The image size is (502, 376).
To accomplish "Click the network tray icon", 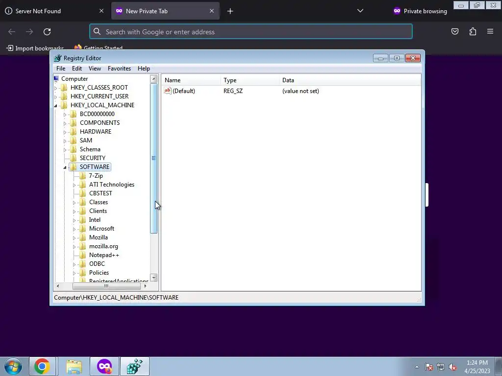I will click(x=441, y=367).
